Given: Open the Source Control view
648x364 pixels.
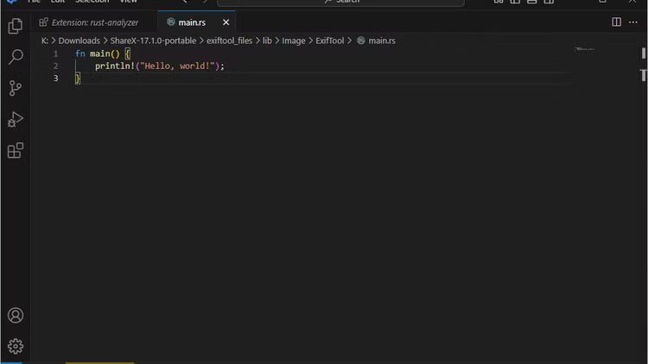Looking at the screenshot, I should [15, 88].
